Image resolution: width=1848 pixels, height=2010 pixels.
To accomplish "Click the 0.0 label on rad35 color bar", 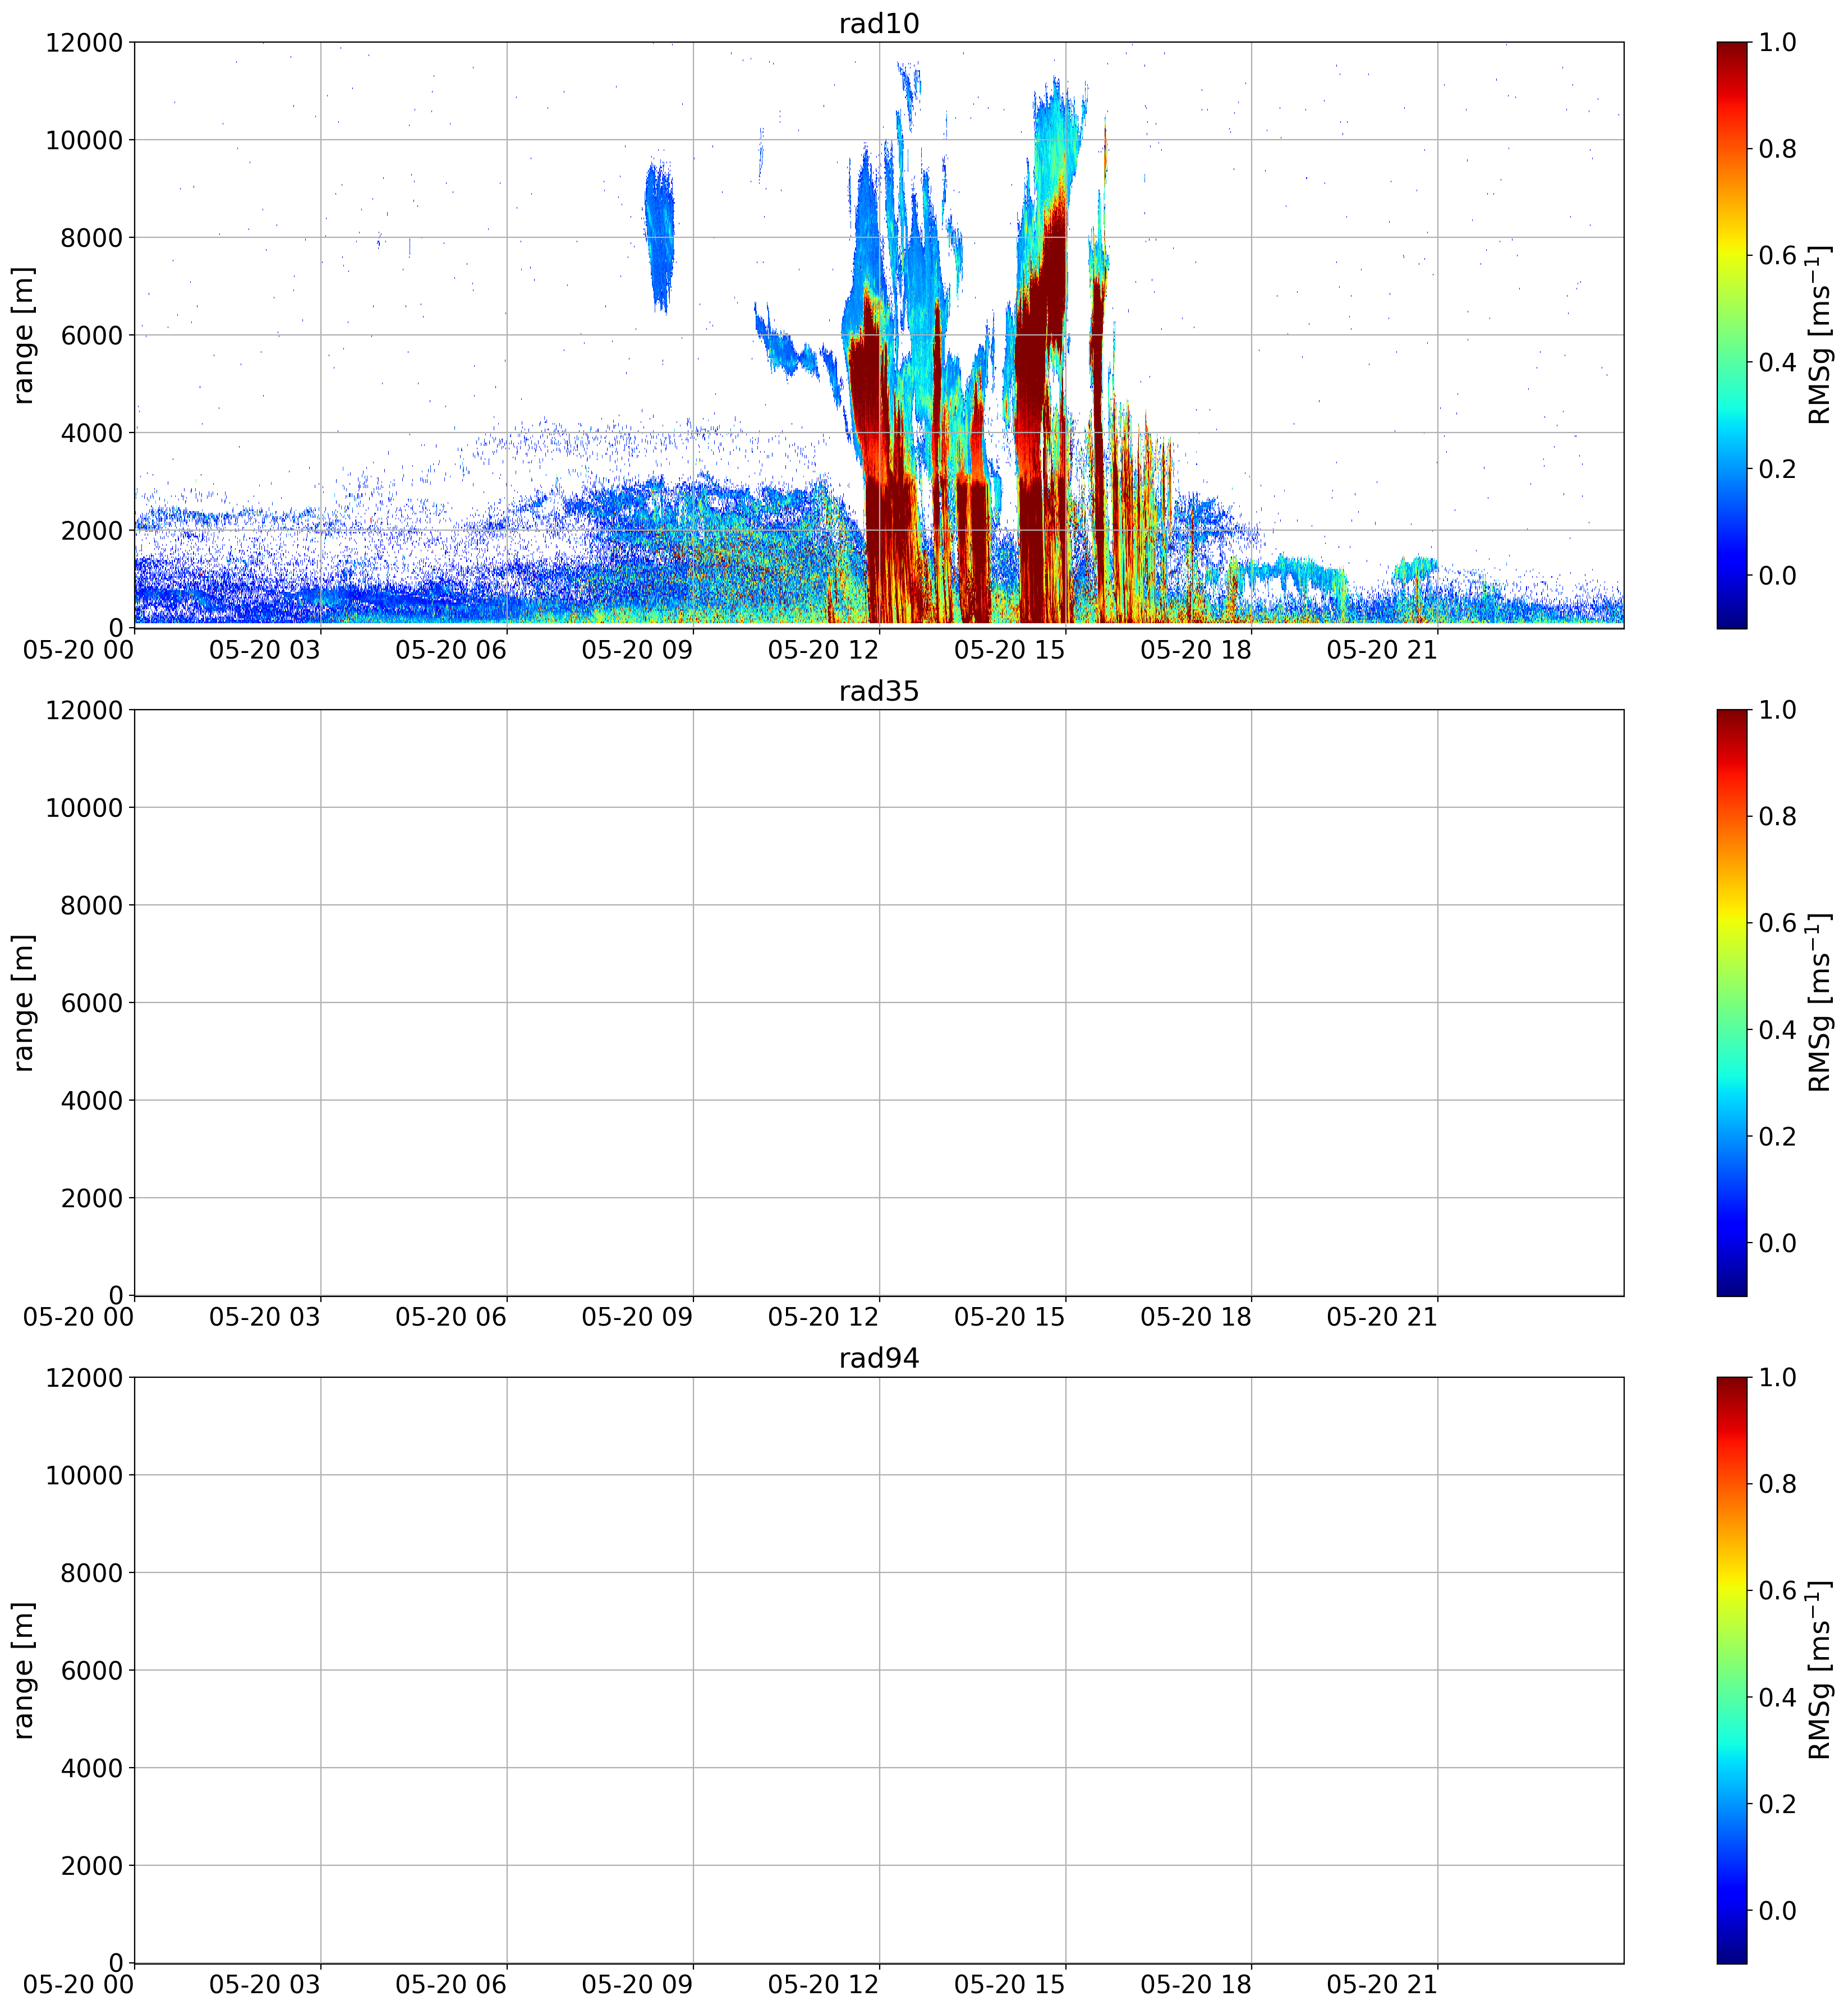I will (x=1777, y=1243).
